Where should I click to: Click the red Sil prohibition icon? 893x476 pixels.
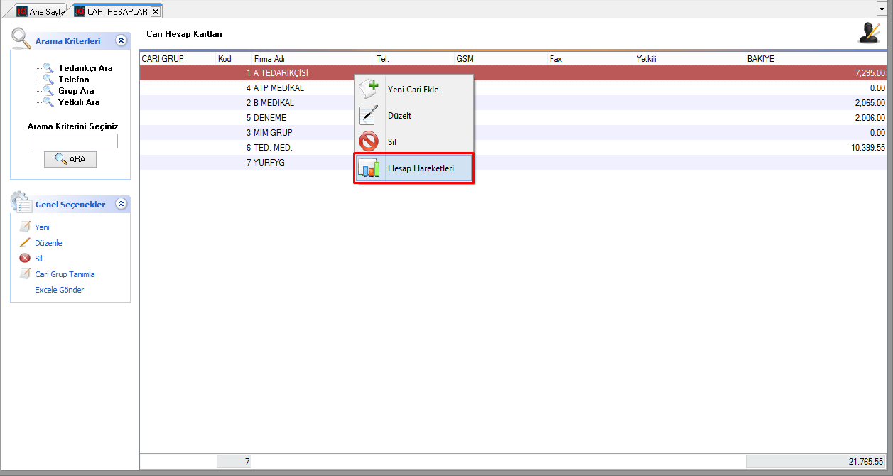[369, 141]
